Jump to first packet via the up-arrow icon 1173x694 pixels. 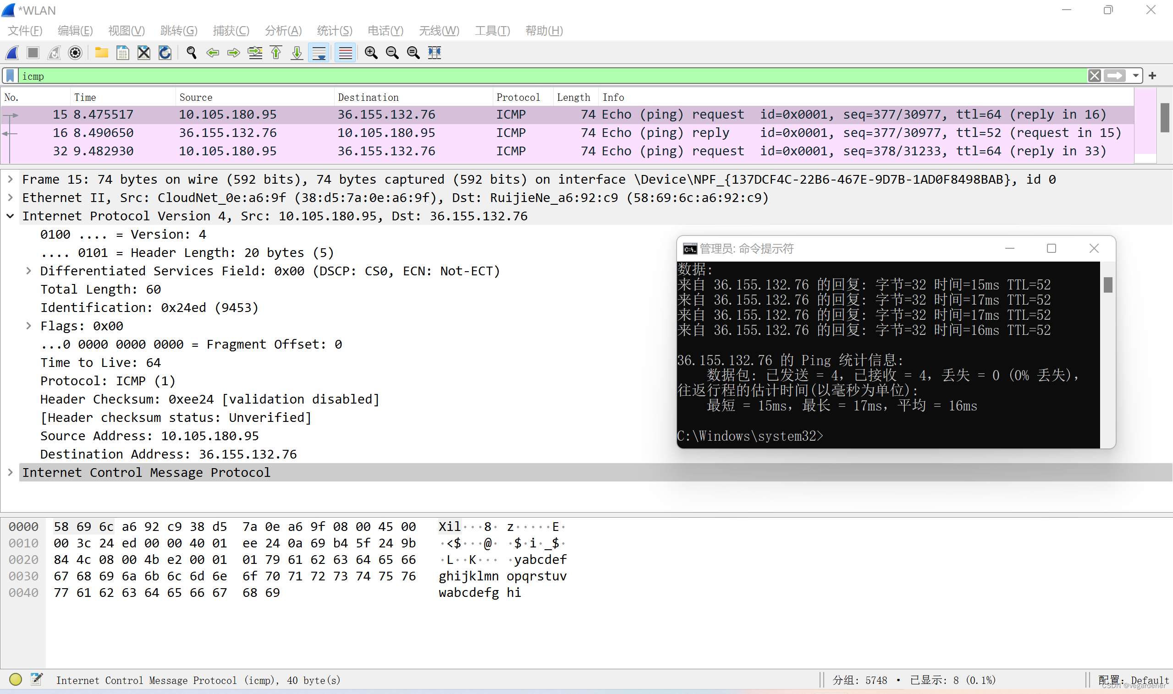click(276, 52)
